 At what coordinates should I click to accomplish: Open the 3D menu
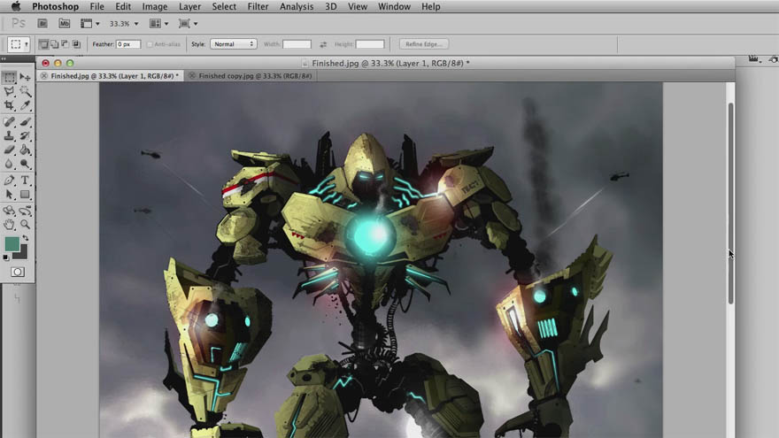point(331,6)
